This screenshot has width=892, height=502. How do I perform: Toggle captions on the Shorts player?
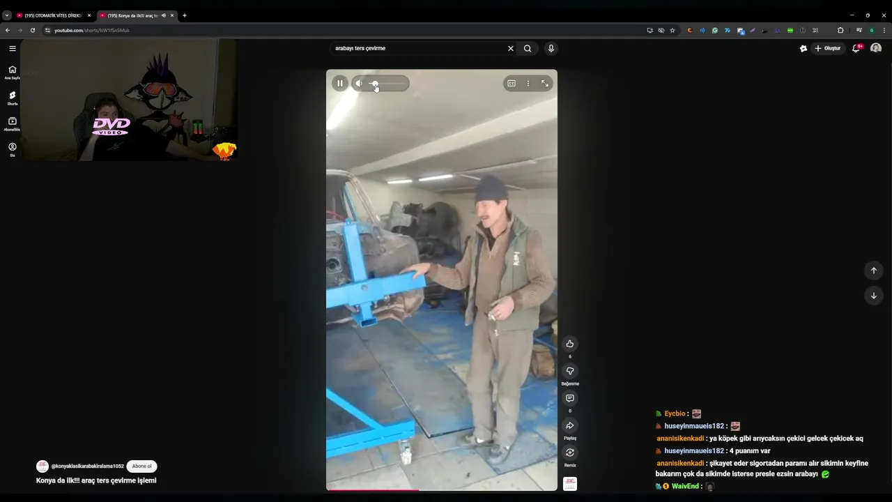coord(512,83)
